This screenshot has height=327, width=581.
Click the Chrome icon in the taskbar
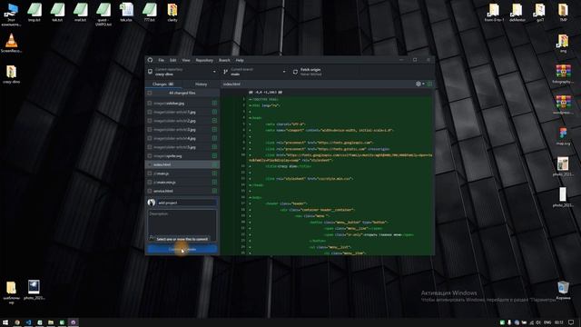point(17,322)
